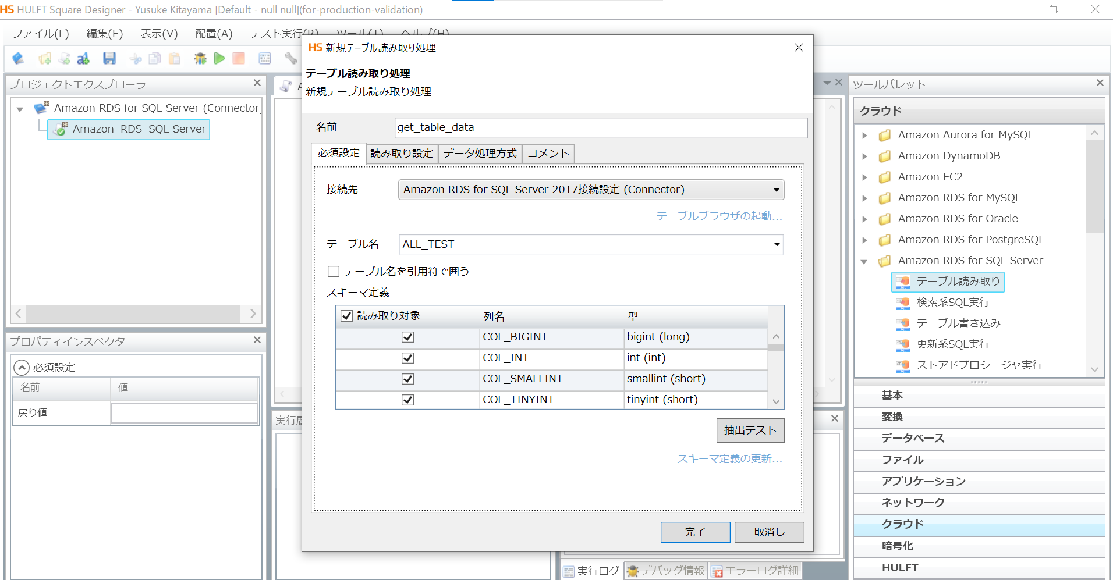Collapse the 必須設定 section in property inspector

(22, 367)
